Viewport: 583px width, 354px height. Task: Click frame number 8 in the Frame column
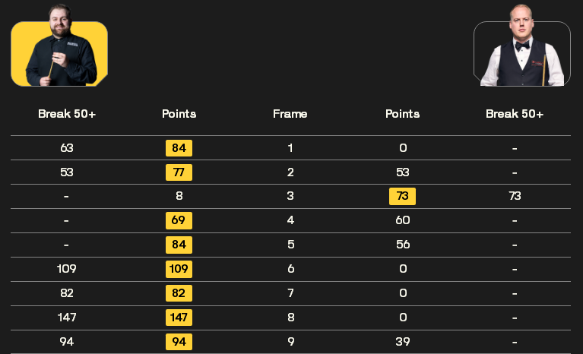tap(291, 318)
